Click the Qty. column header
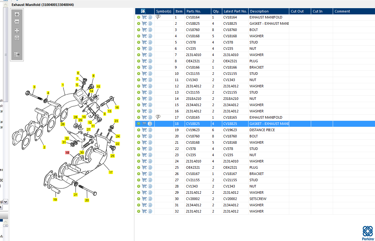Screen dimensions: 375x241 pyautogui.click(x=216, y=11)
